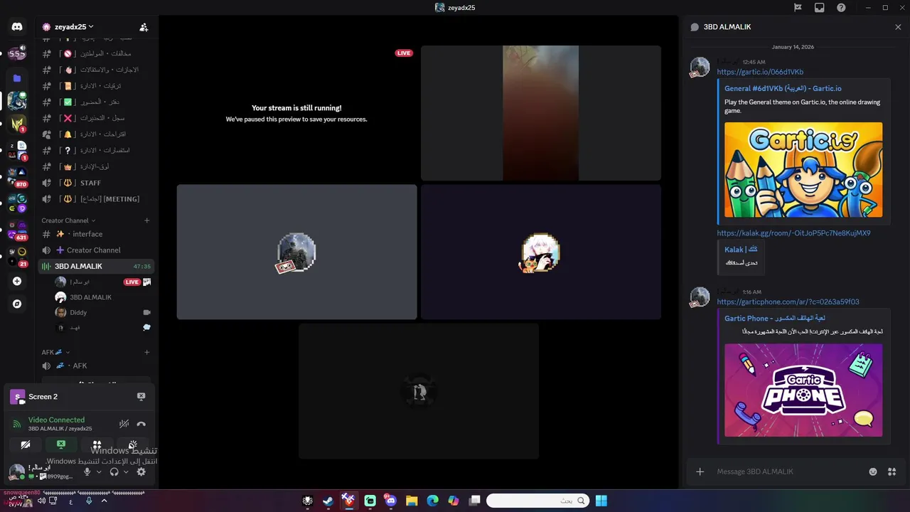The image size is (910, 512).
Task: Click the Video Connected status text
Action: [x=56, y=420]
